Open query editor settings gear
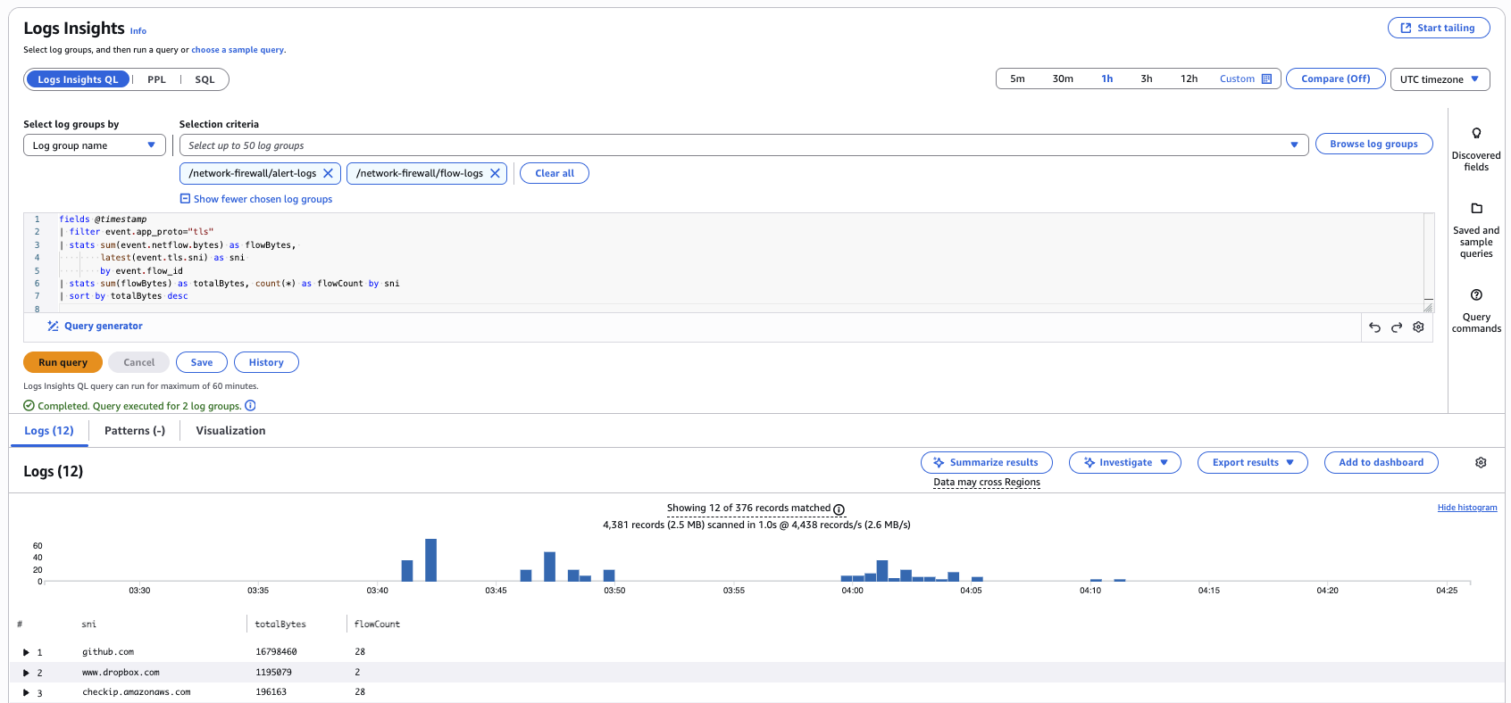The image size is (1511, 703). point(1418,327)
